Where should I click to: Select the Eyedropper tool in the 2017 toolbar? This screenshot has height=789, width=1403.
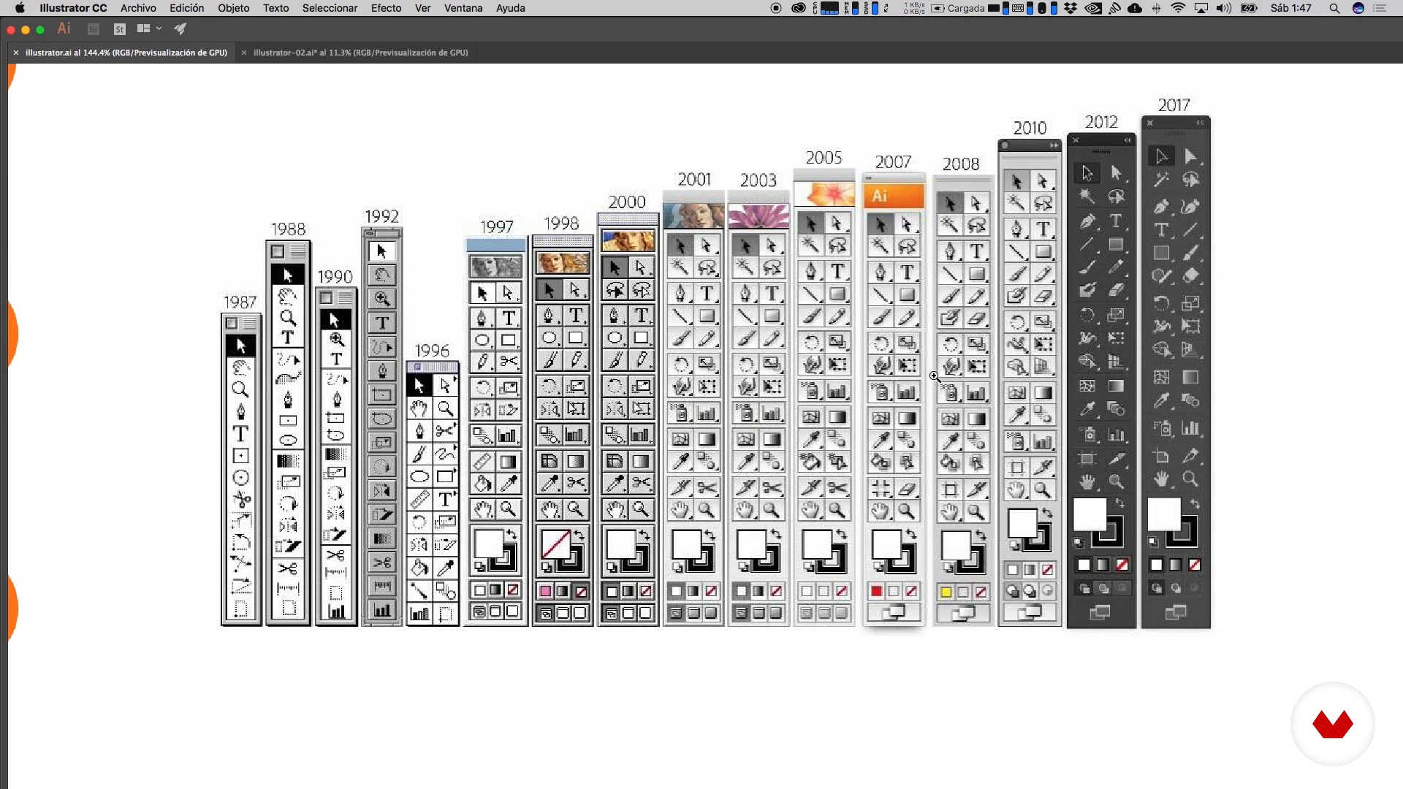(1161, 400)
